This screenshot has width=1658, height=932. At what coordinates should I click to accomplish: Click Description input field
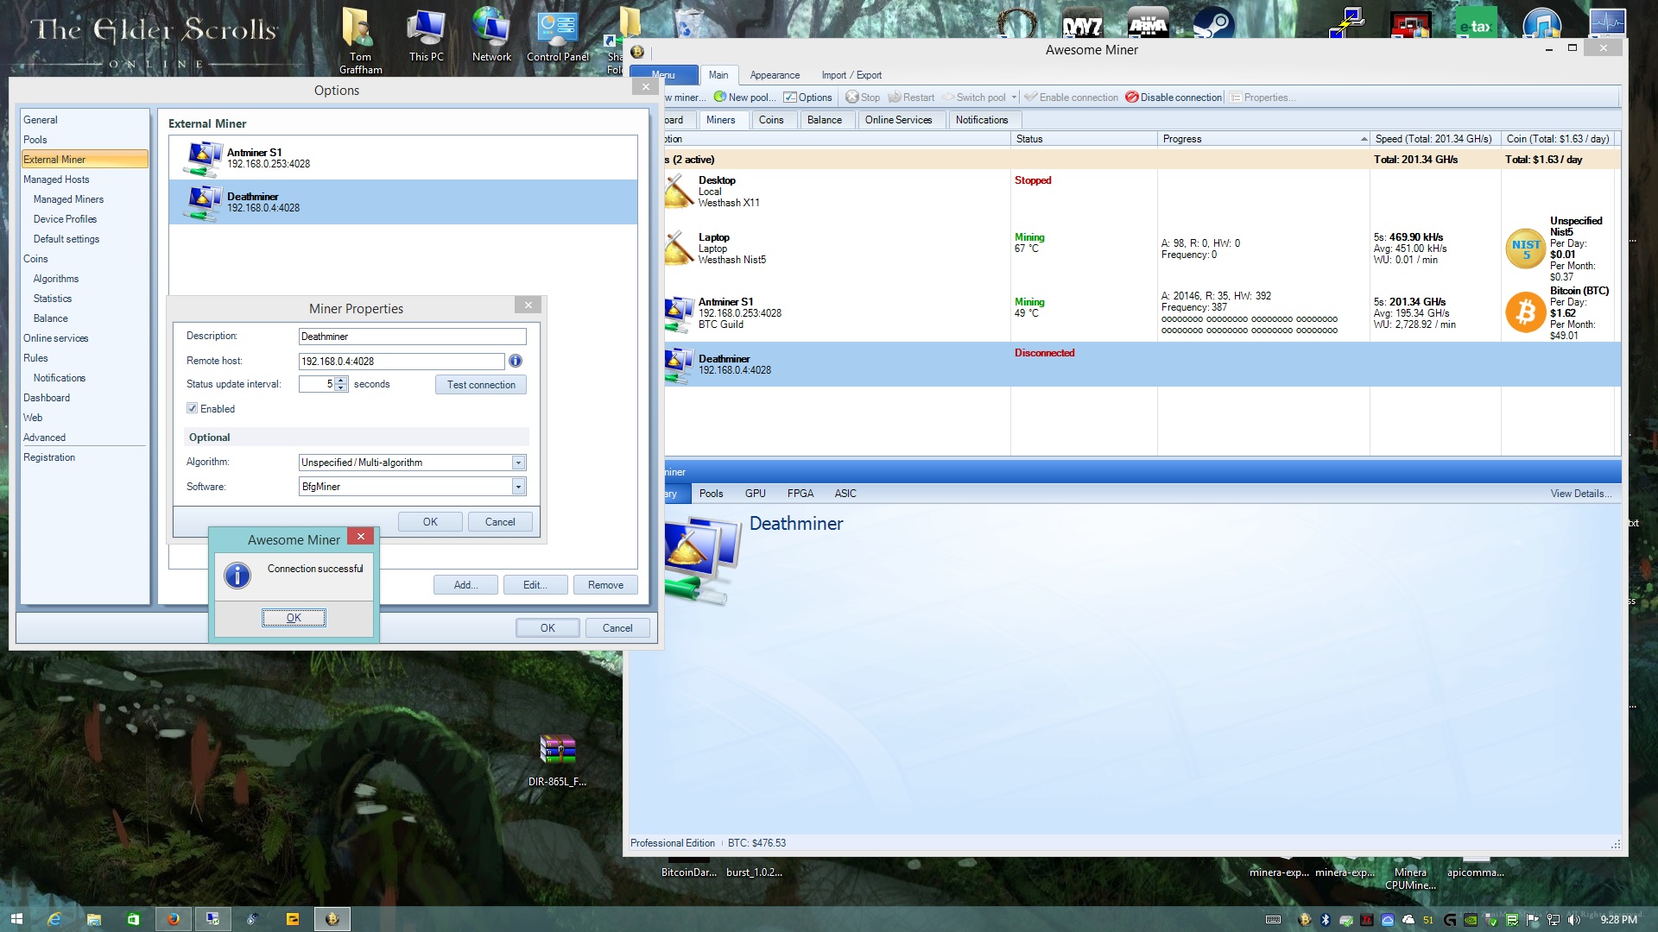coord(412,337)
